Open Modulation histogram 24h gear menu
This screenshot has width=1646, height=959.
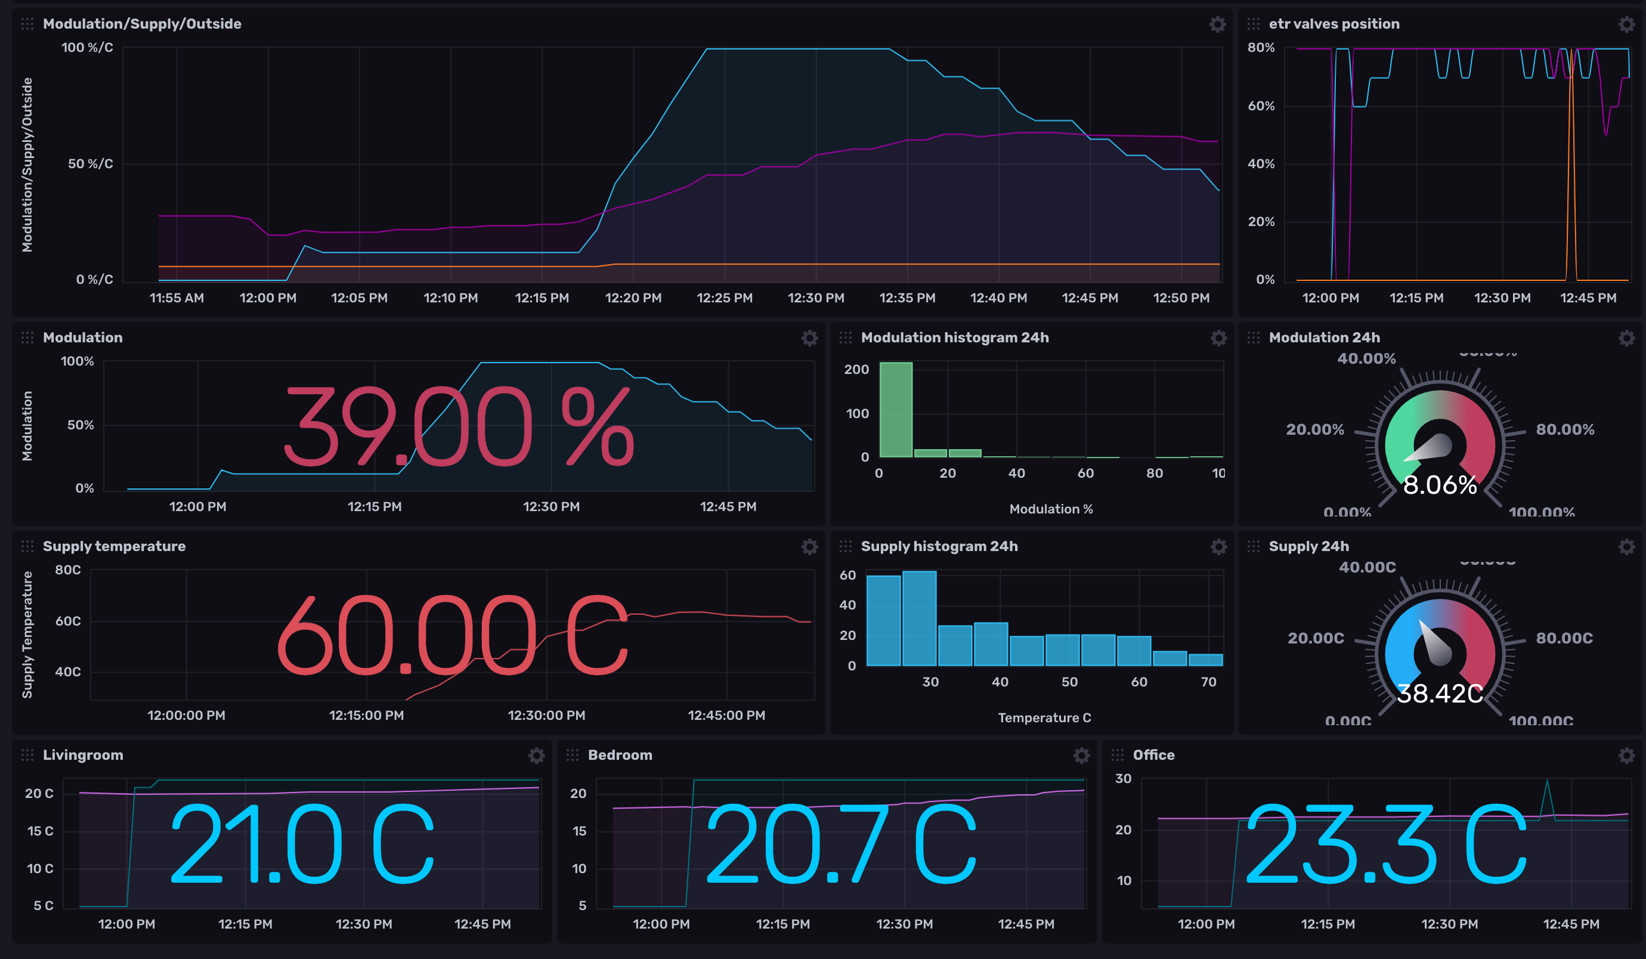click(x=1218, y=338)
